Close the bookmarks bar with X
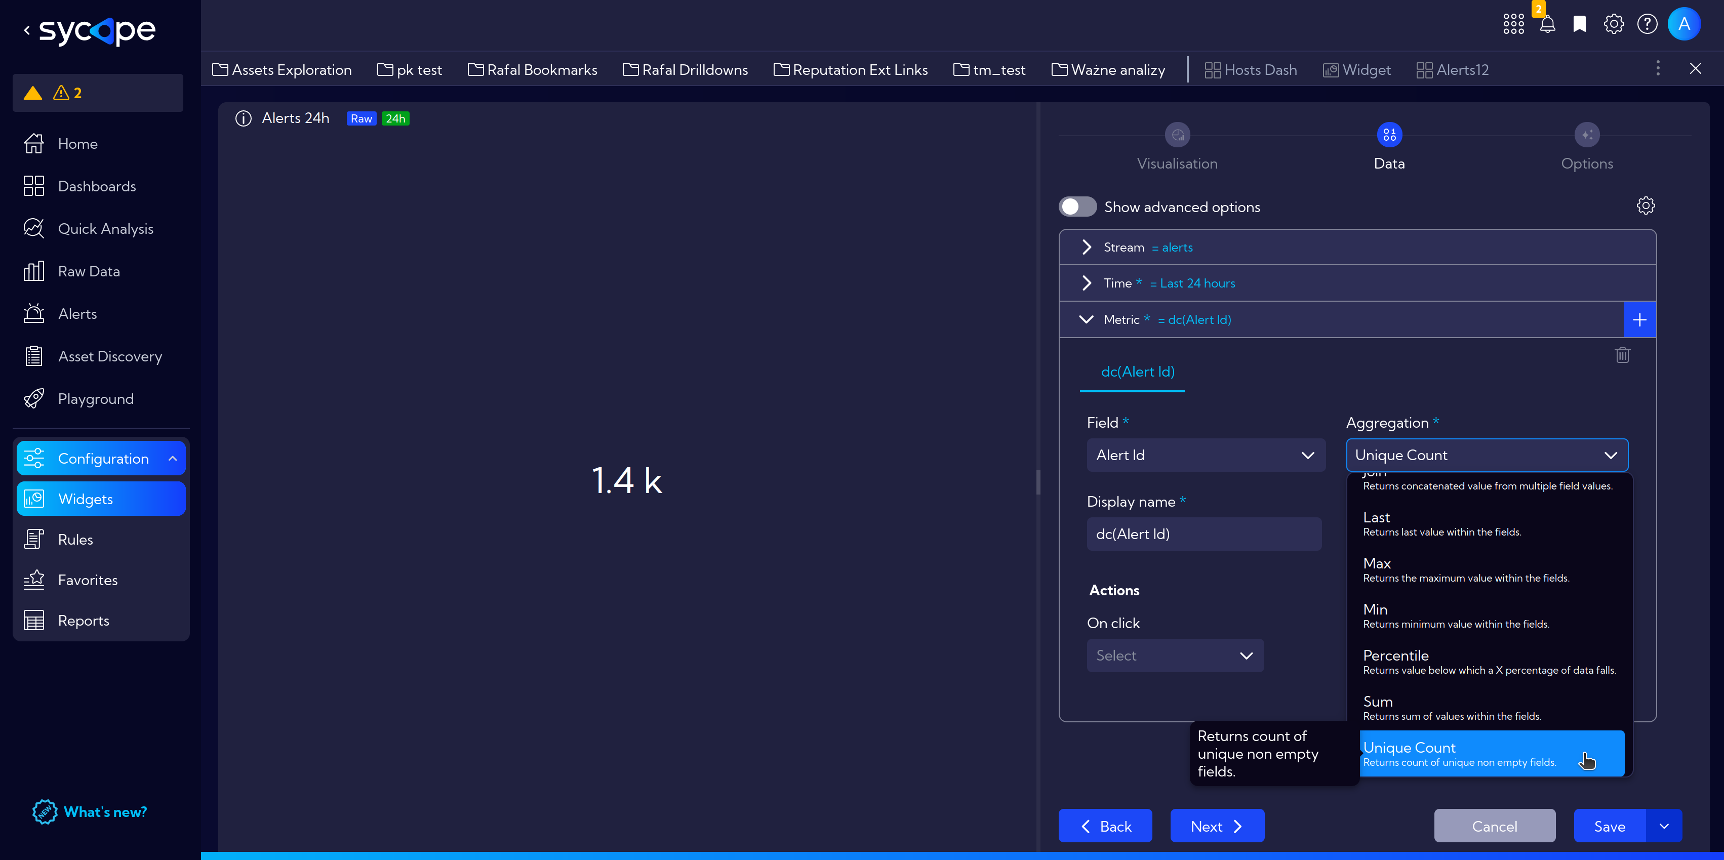Viewport: 1724px width, 860px height. pos(1695,68)
